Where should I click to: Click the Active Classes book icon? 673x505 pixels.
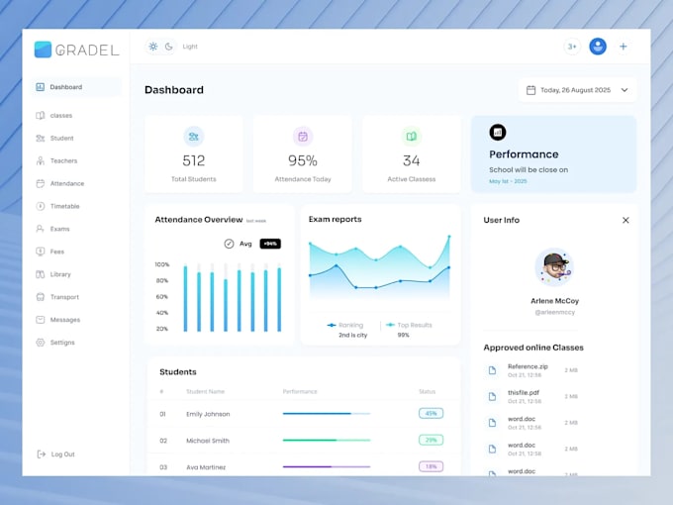411,137
